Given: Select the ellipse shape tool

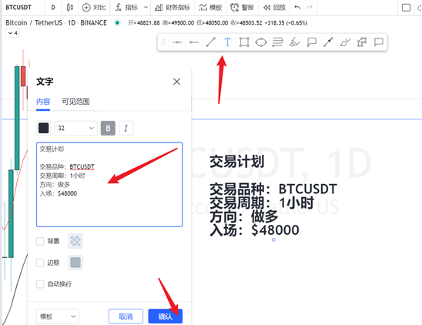Looking at the screenshot, I should coord(261,42).
